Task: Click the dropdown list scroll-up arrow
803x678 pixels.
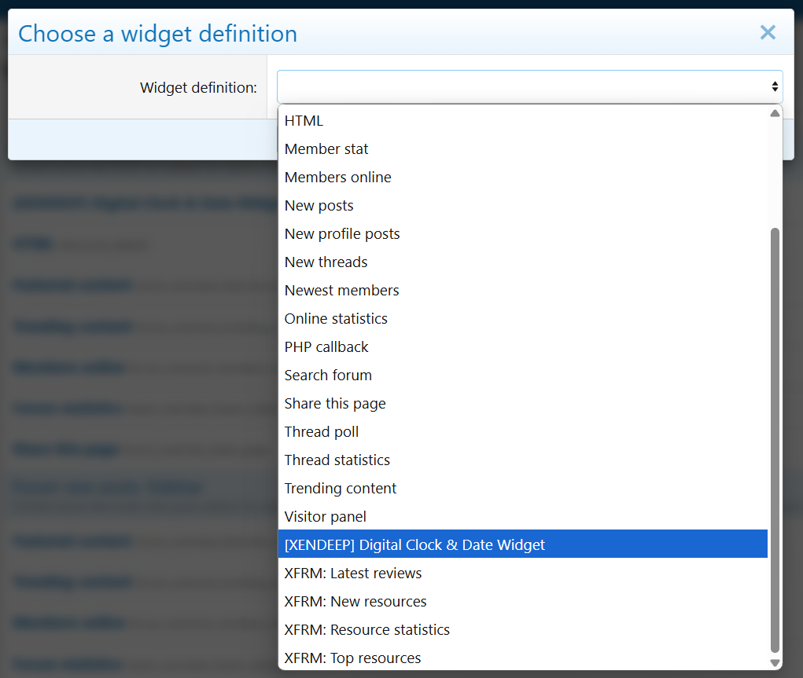Action: point(775,113)
